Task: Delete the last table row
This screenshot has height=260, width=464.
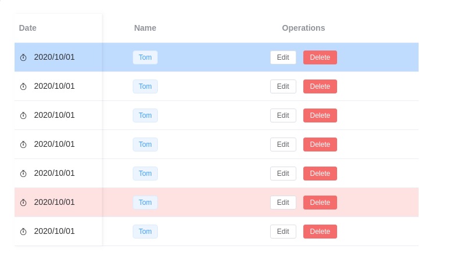Action: 320,232
